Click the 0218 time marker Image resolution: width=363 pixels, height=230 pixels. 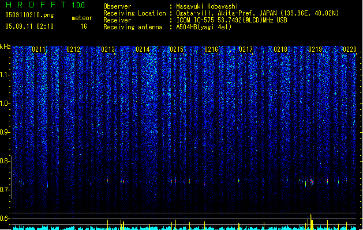coord(280,49)
